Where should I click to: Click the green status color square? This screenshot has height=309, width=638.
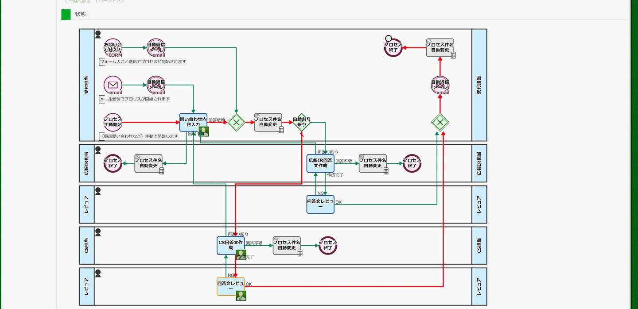[66, 15]
